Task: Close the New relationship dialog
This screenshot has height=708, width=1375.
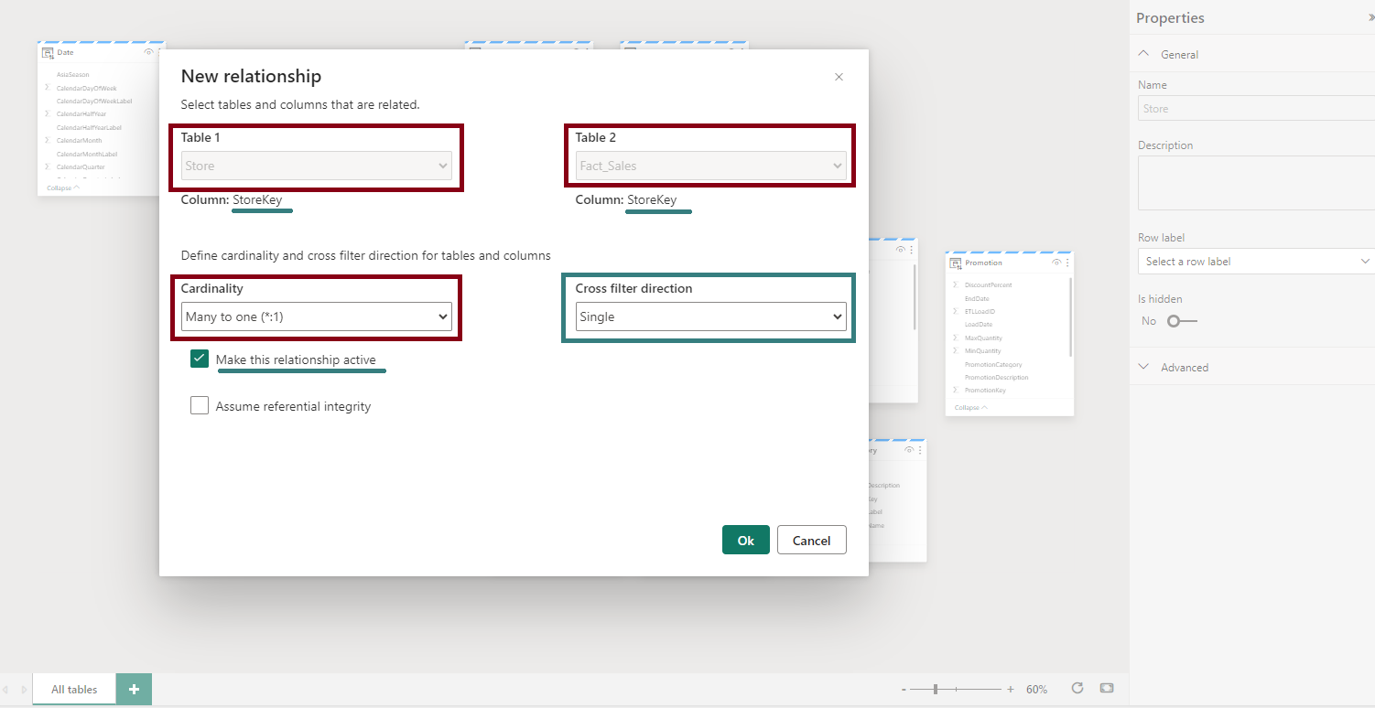Action: 839,77
